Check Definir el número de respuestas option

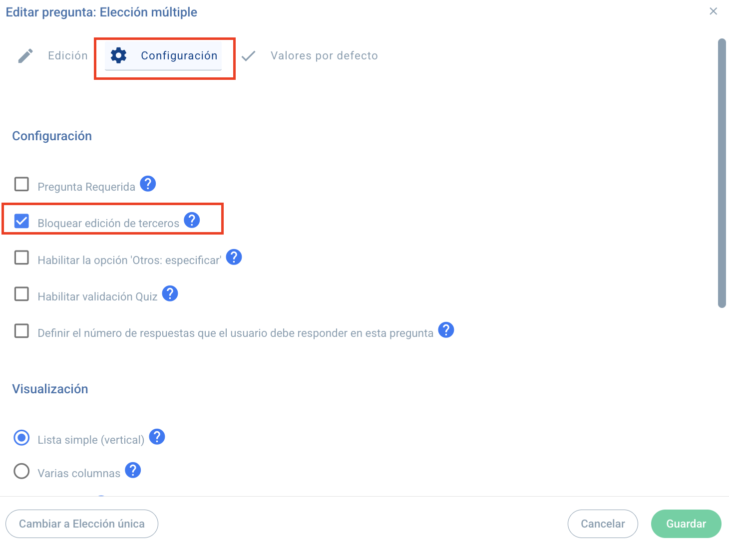21,330
